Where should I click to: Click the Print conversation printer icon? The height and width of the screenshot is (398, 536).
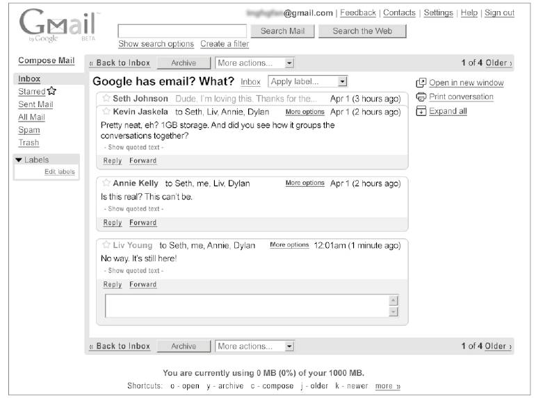[x=421, y=97]
